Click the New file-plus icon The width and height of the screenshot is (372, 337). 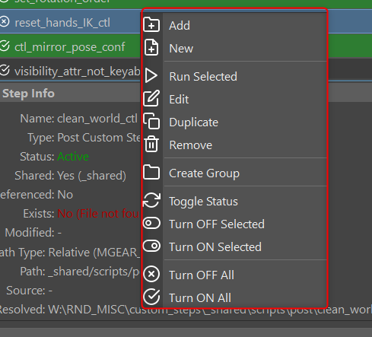[x=151, y=47]
